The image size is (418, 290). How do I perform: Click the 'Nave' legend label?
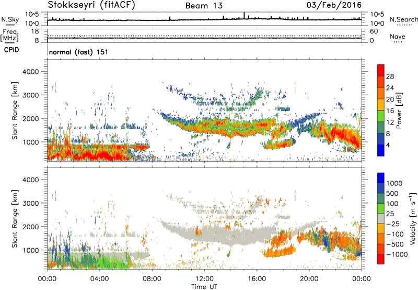click(x=398, y=36)
